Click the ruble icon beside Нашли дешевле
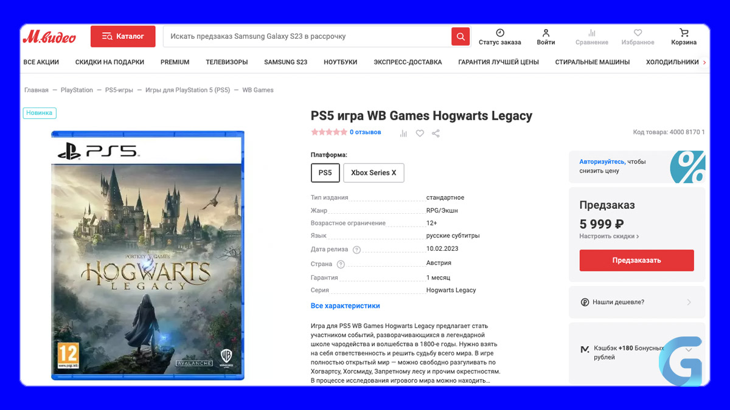The image size is (730, 410). click(x=585, y=302)
